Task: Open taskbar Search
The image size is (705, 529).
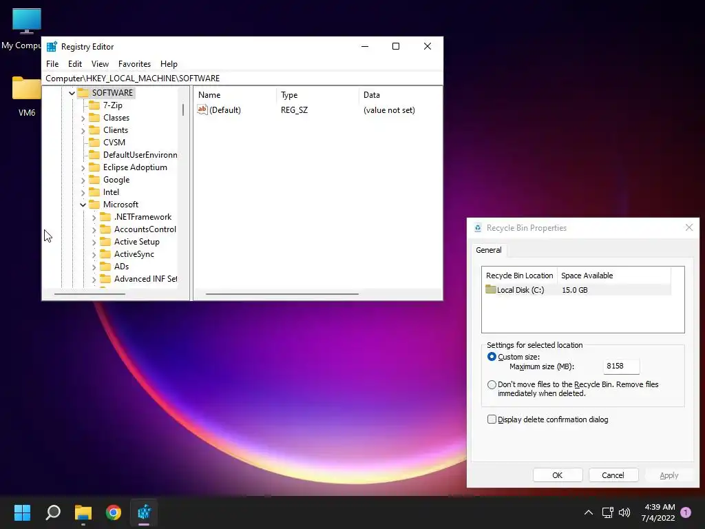Action: (x=53, y=512)
